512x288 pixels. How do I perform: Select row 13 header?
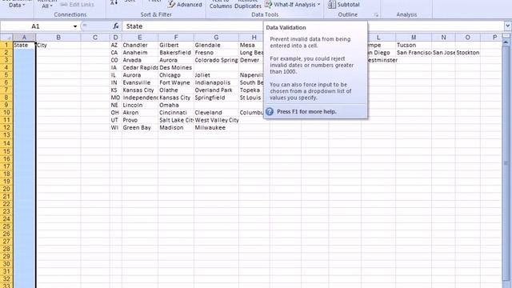[6, 135]
